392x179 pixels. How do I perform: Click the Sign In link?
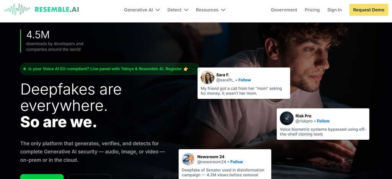(x=334, y=10)
